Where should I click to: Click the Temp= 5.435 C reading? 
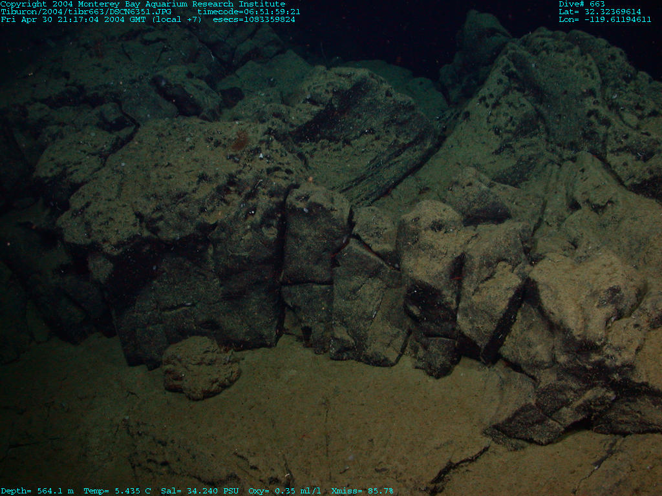coord(117,491)
